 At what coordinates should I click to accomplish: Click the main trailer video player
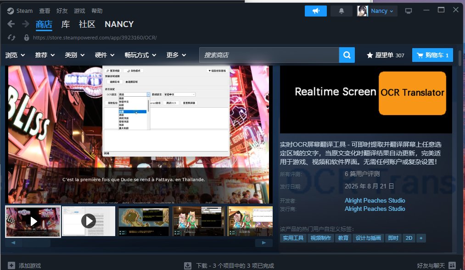coord(139,134)
